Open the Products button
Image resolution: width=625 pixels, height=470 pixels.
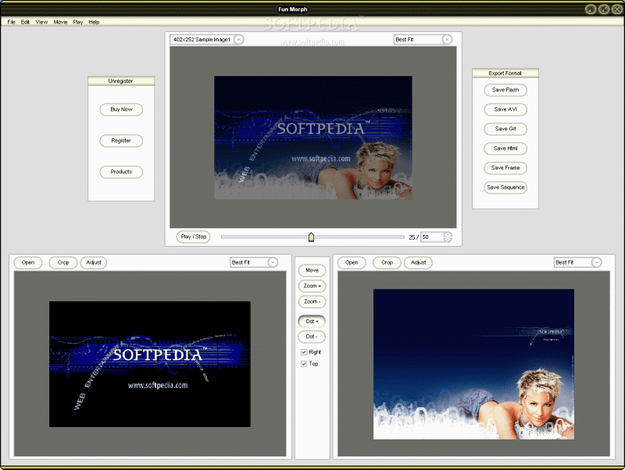point(121,172)
